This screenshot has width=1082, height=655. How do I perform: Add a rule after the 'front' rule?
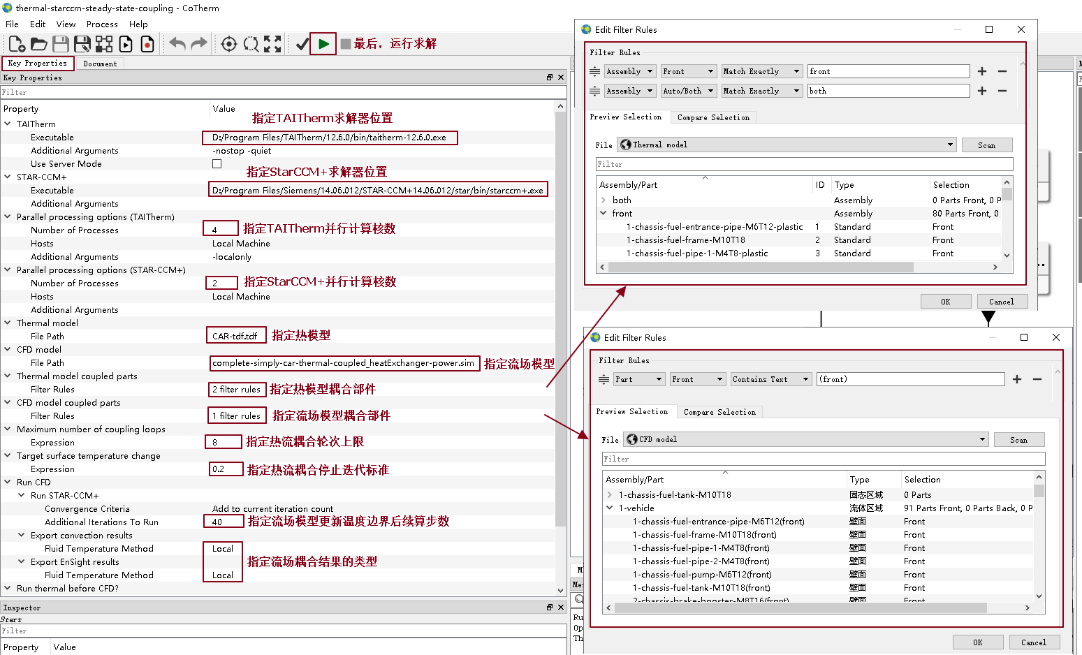click(x=982, y=71)
